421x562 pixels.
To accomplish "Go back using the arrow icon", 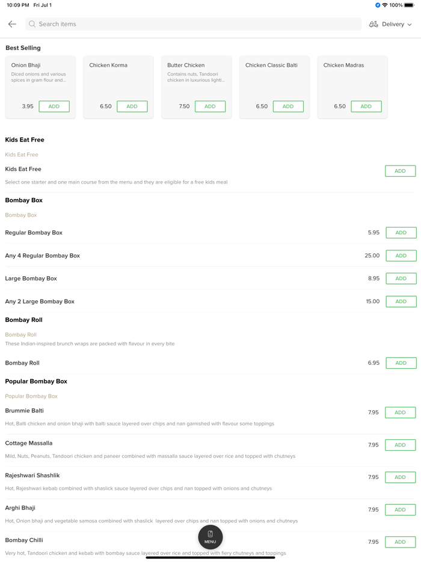I will pyautogui.click(x=12, y=24).
